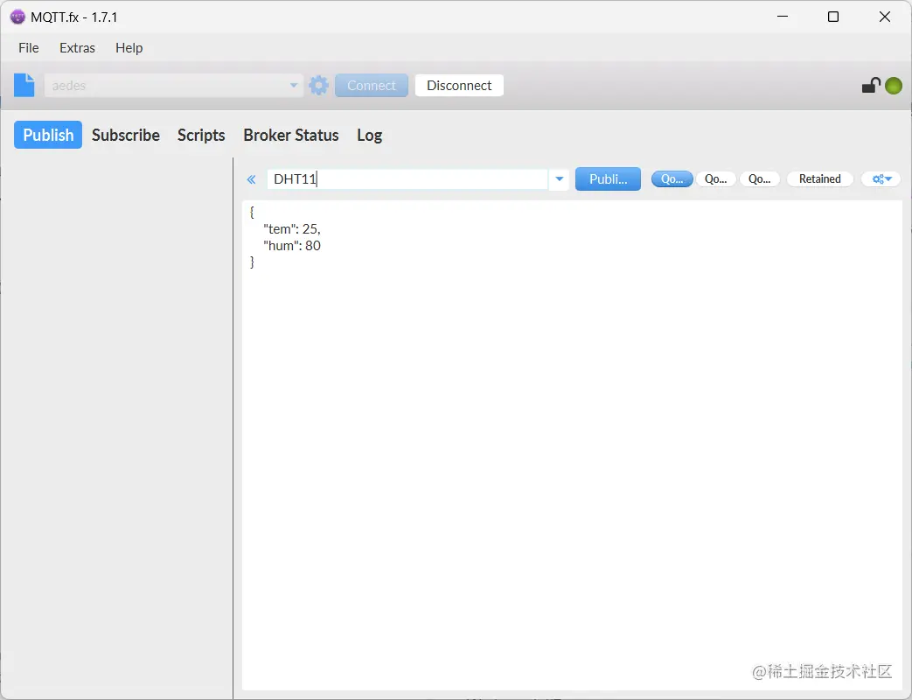The width and height of the screenshot is (912, 700).
Task: Click the unlocked padlock icon
Action: (x=871, y=86)
